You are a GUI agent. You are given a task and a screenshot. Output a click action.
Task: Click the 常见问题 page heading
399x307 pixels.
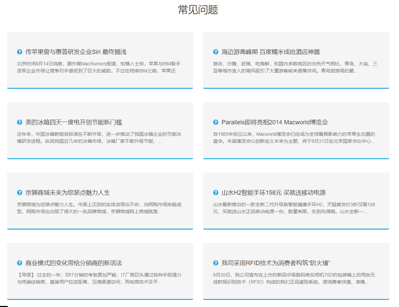pyautogui.click(x=198, y=10)
